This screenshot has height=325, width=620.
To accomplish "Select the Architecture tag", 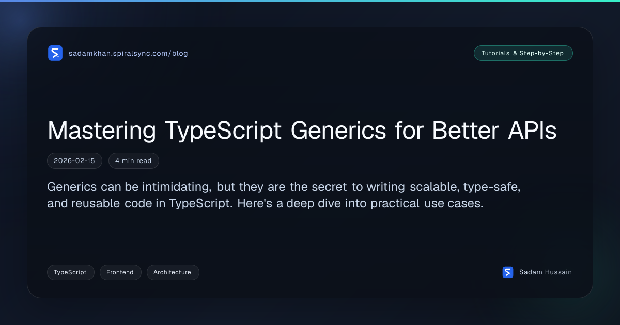I will (x=173, y=272).
